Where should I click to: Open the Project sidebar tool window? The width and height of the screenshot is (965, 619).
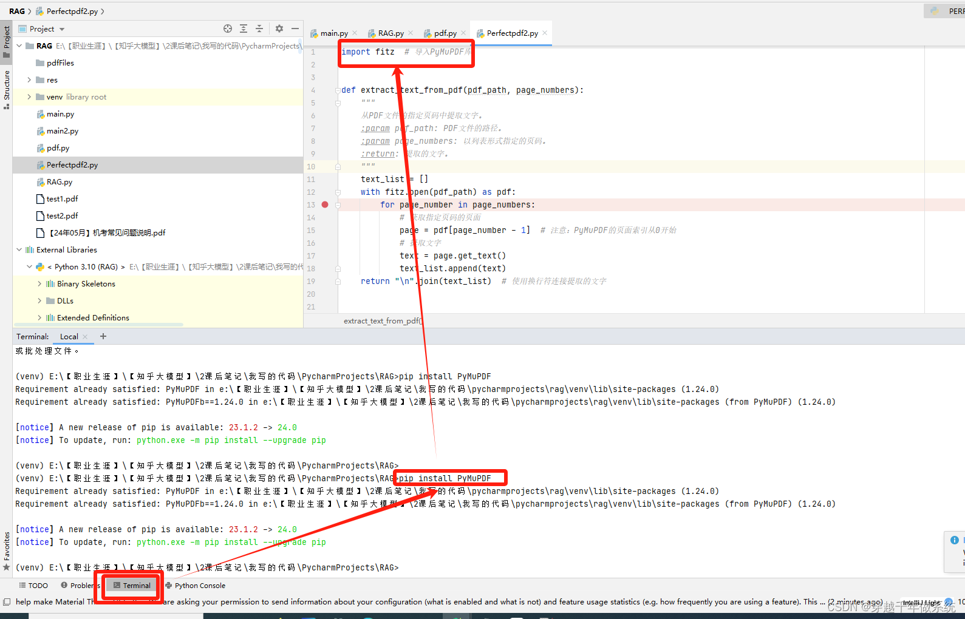coord(7,42)
